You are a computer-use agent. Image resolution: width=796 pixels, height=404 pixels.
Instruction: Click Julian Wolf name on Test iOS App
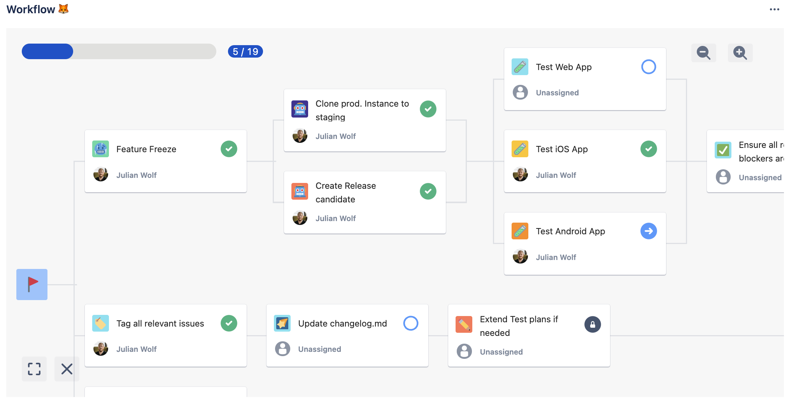point(556,175)
